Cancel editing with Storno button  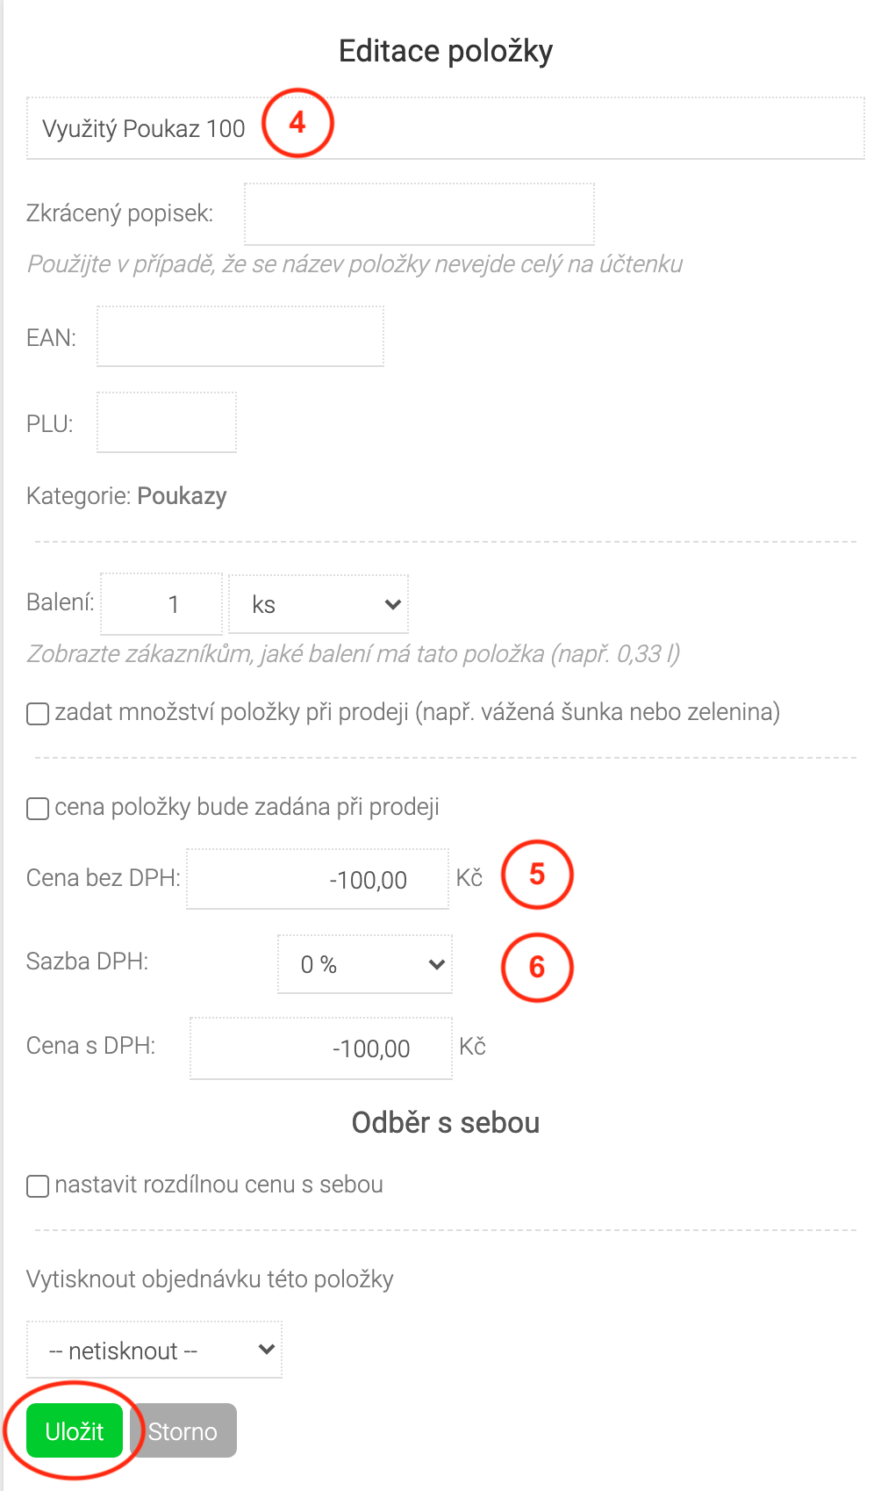tap(183, 1430)
